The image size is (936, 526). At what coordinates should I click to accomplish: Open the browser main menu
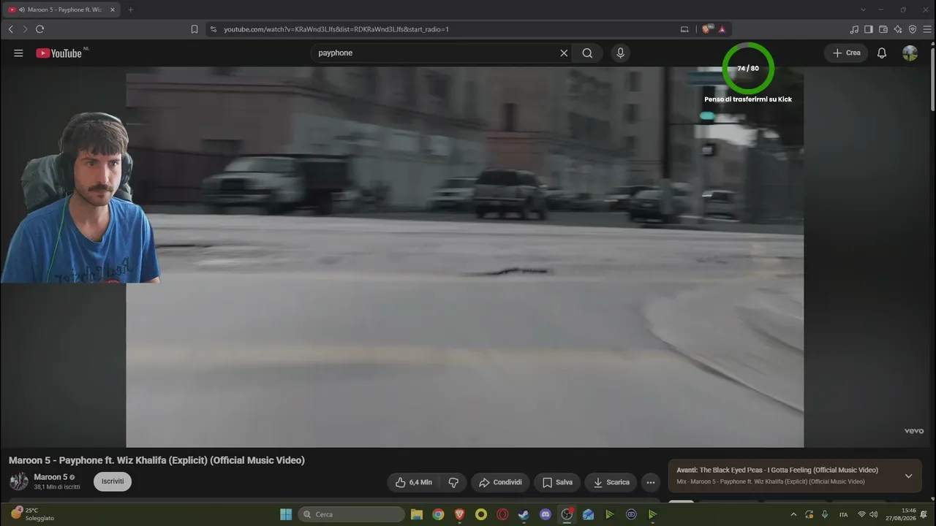click(926, 29)
